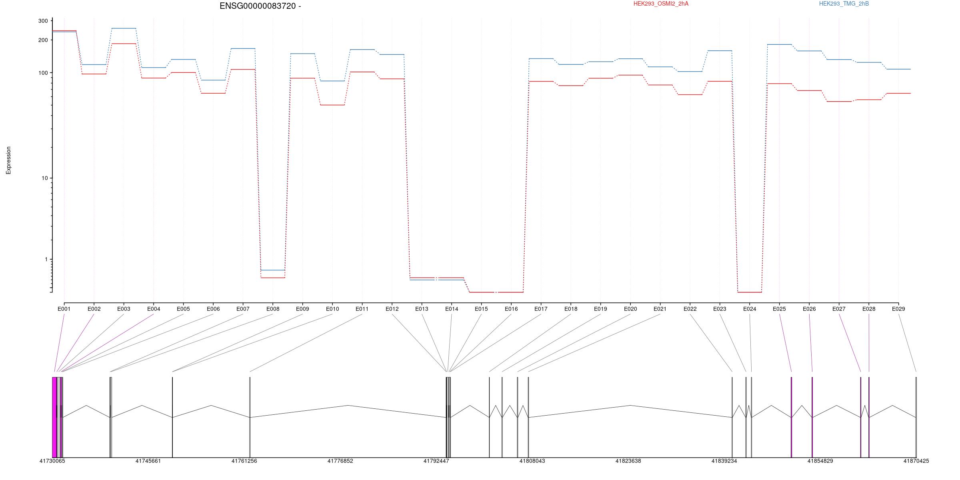Click genomic coordinate 41761256

point(244,461)
